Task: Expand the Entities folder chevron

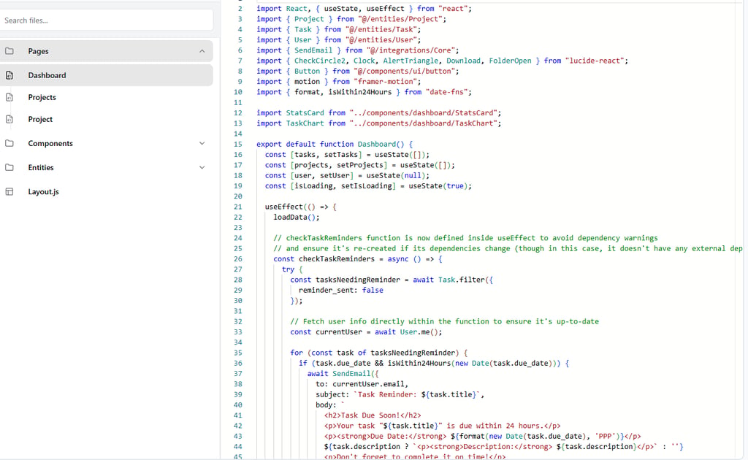Action: (x=202, y=167)
